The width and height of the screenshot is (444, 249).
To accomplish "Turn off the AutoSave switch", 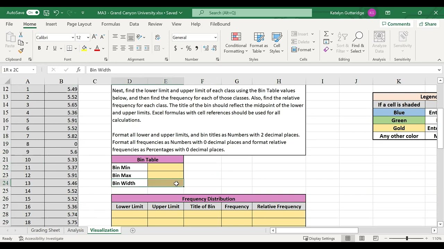I will [33, 13].
